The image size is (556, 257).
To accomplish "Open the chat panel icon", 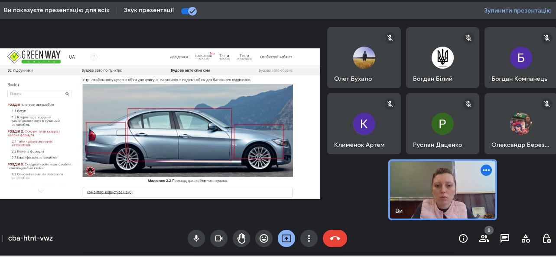I will click(x=504, y=238).
